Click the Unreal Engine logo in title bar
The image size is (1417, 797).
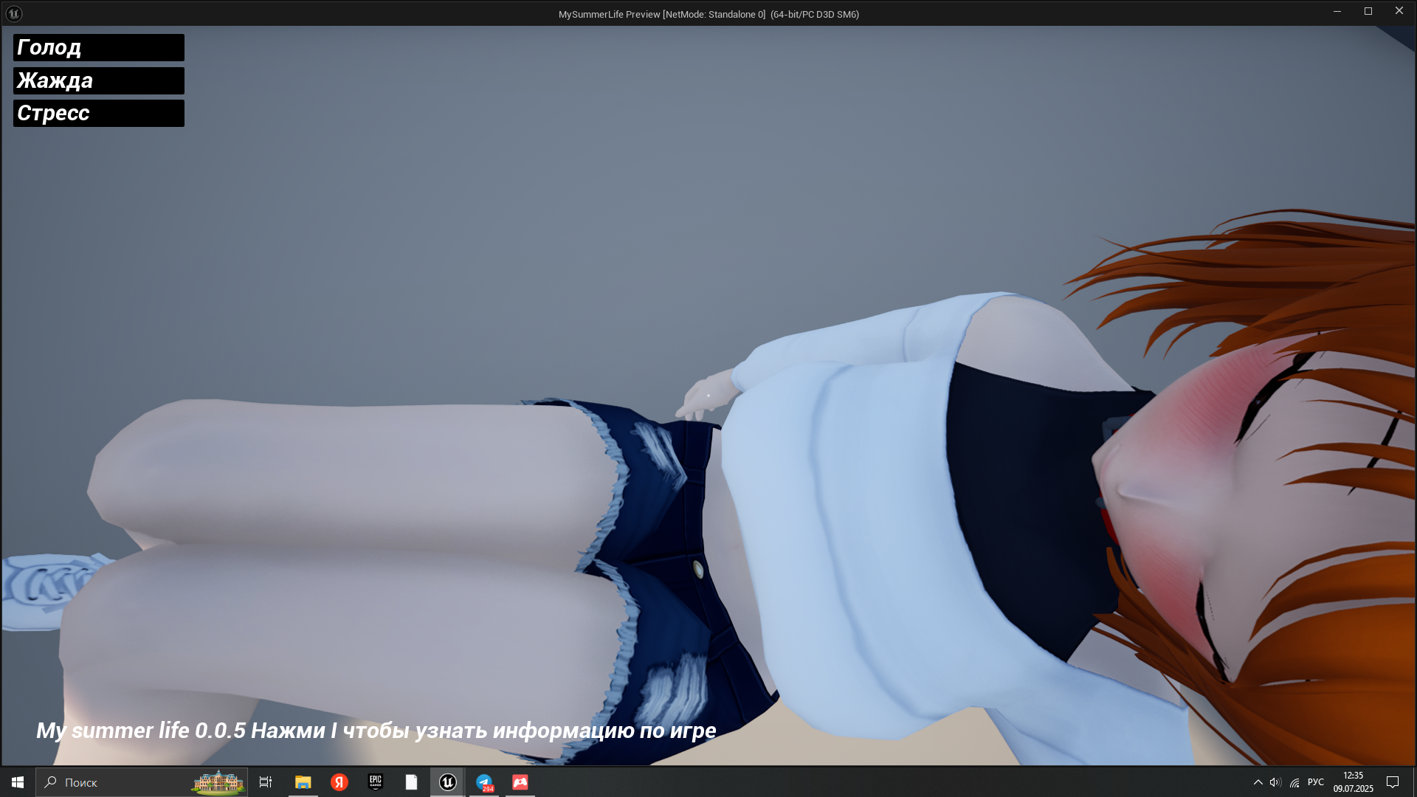pos(14,13)
